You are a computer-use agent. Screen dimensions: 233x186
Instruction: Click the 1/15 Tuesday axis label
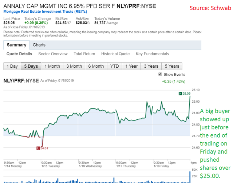coord(51,166)
